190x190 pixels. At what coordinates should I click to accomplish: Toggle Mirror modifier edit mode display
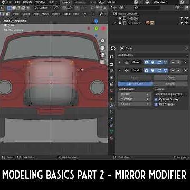coord(159,62)
